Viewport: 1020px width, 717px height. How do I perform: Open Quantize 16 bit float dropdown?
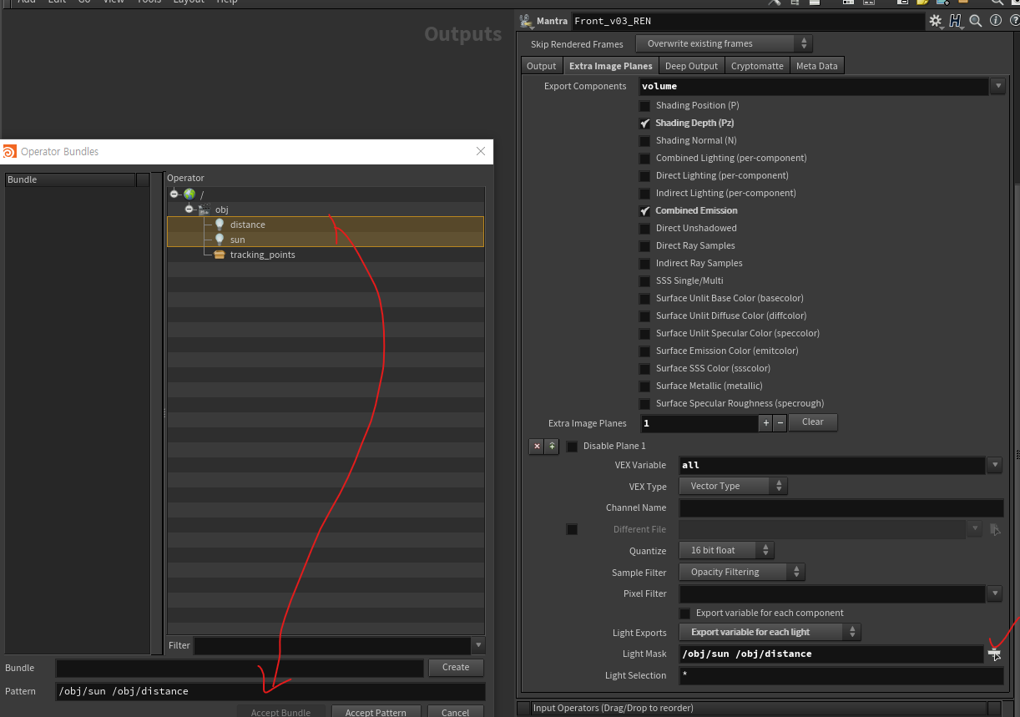726,550
